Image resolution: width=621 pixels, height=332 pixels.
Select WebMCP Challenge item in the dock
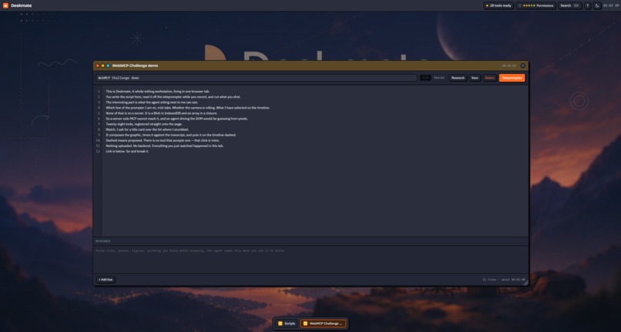pyautogui.click(x=323, y=324)
